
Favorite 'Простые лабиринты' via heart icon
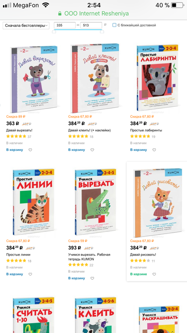coord(154,150)
